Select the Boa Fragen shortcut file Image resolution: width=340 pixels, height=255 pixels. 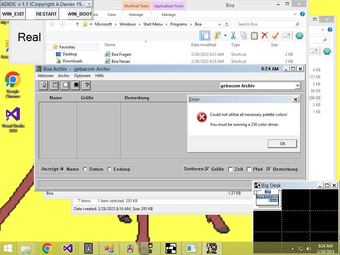point(121,54)
